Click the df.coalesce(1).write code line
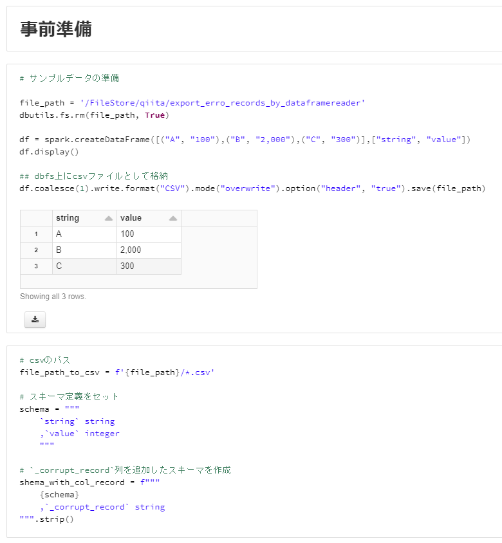The height and width of the screenshot is (543, 502). [x=252, y=189]
